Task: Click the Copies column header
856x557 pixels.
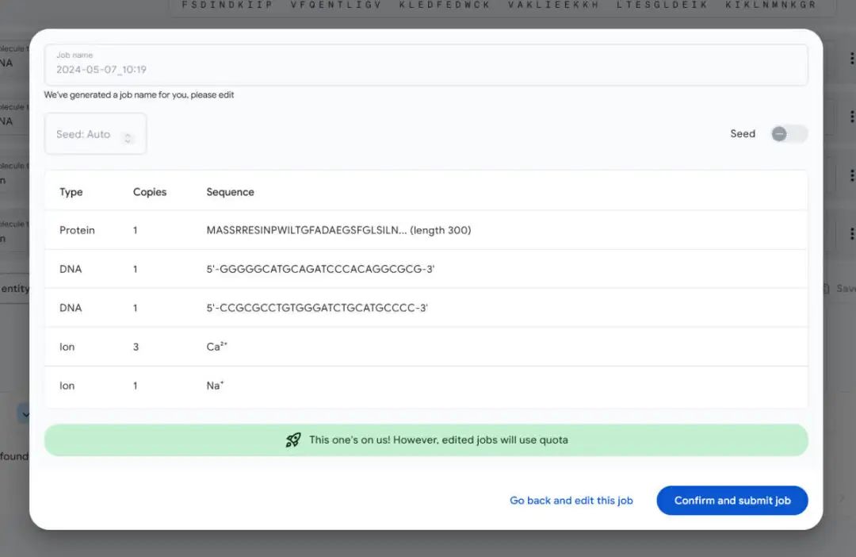Action: pos(150,192)
